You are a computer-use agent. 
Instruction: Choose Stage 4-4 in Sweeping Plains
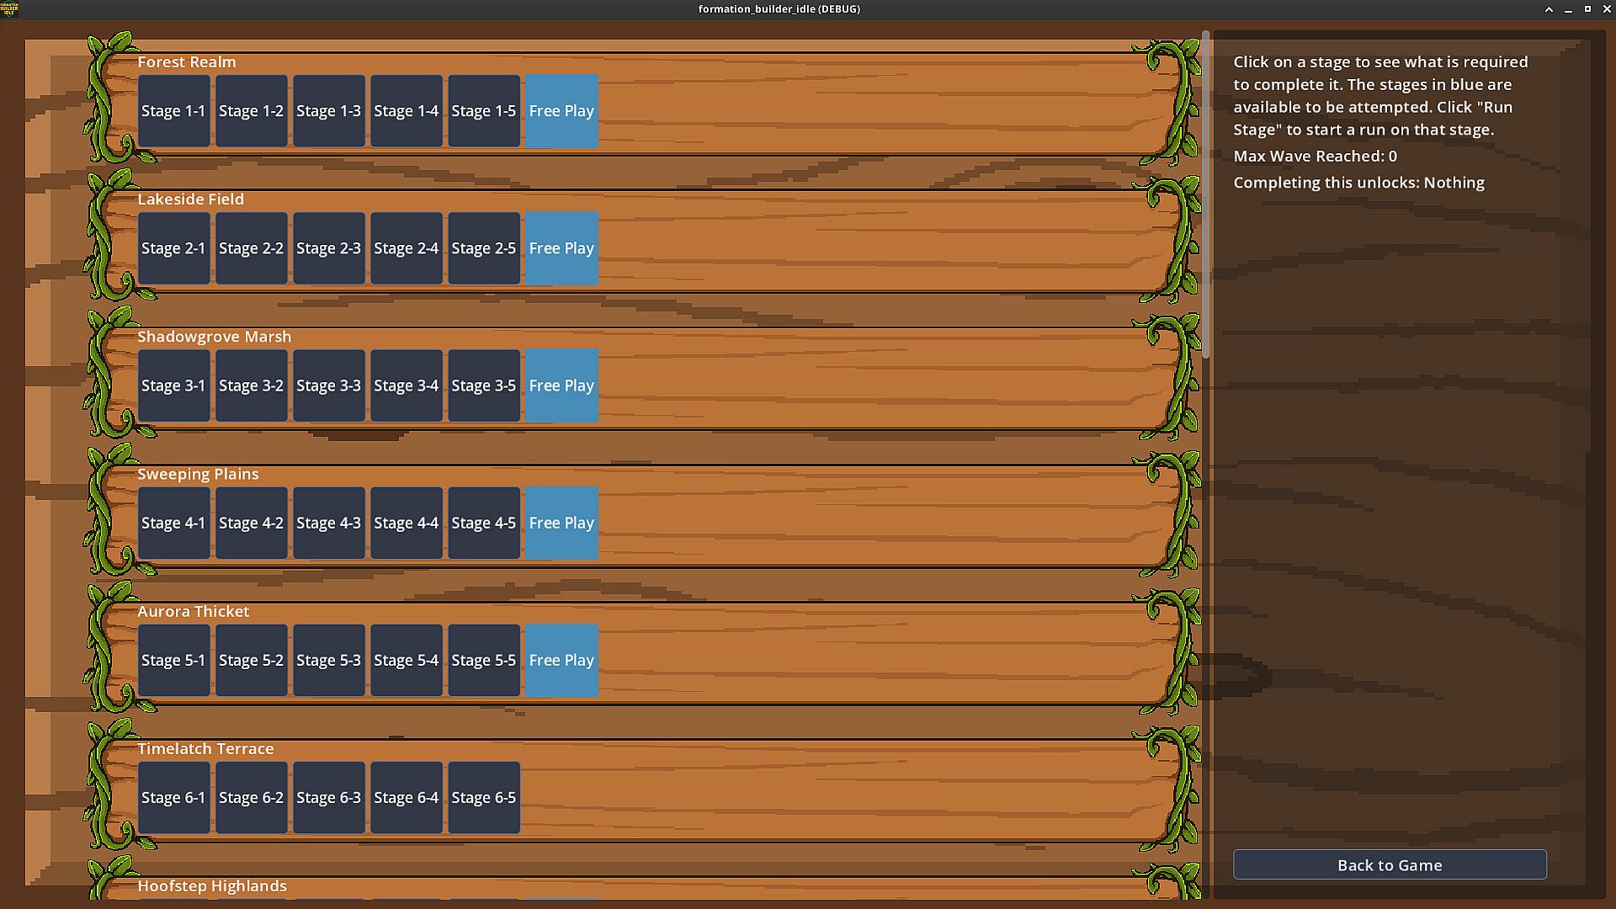406,523
